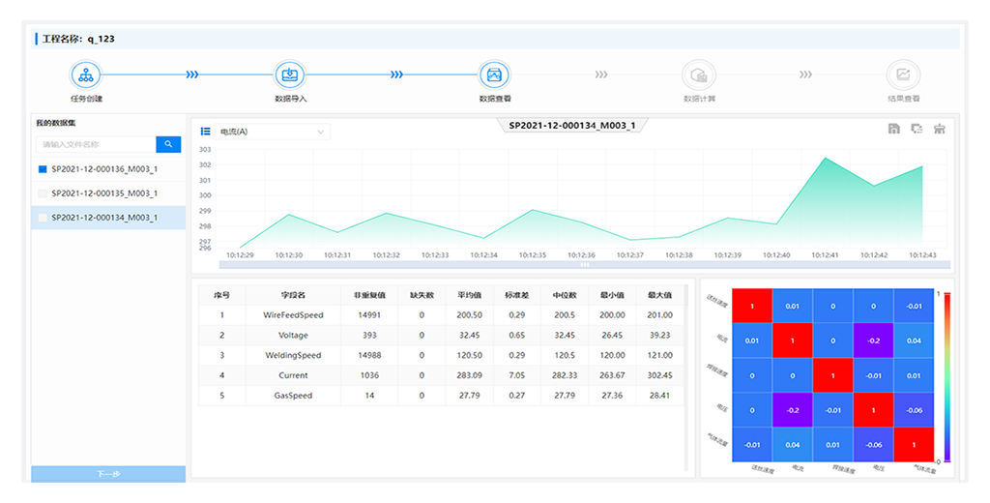The image size is (990, 503).
Task: Check the SP2021-12-000134_M003_1 checkbox
Action: point(43,218)
